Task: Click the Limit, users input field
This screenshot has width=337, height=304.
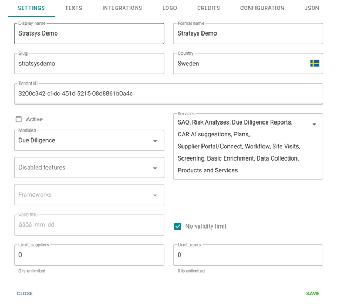Action: click(248, 255)
